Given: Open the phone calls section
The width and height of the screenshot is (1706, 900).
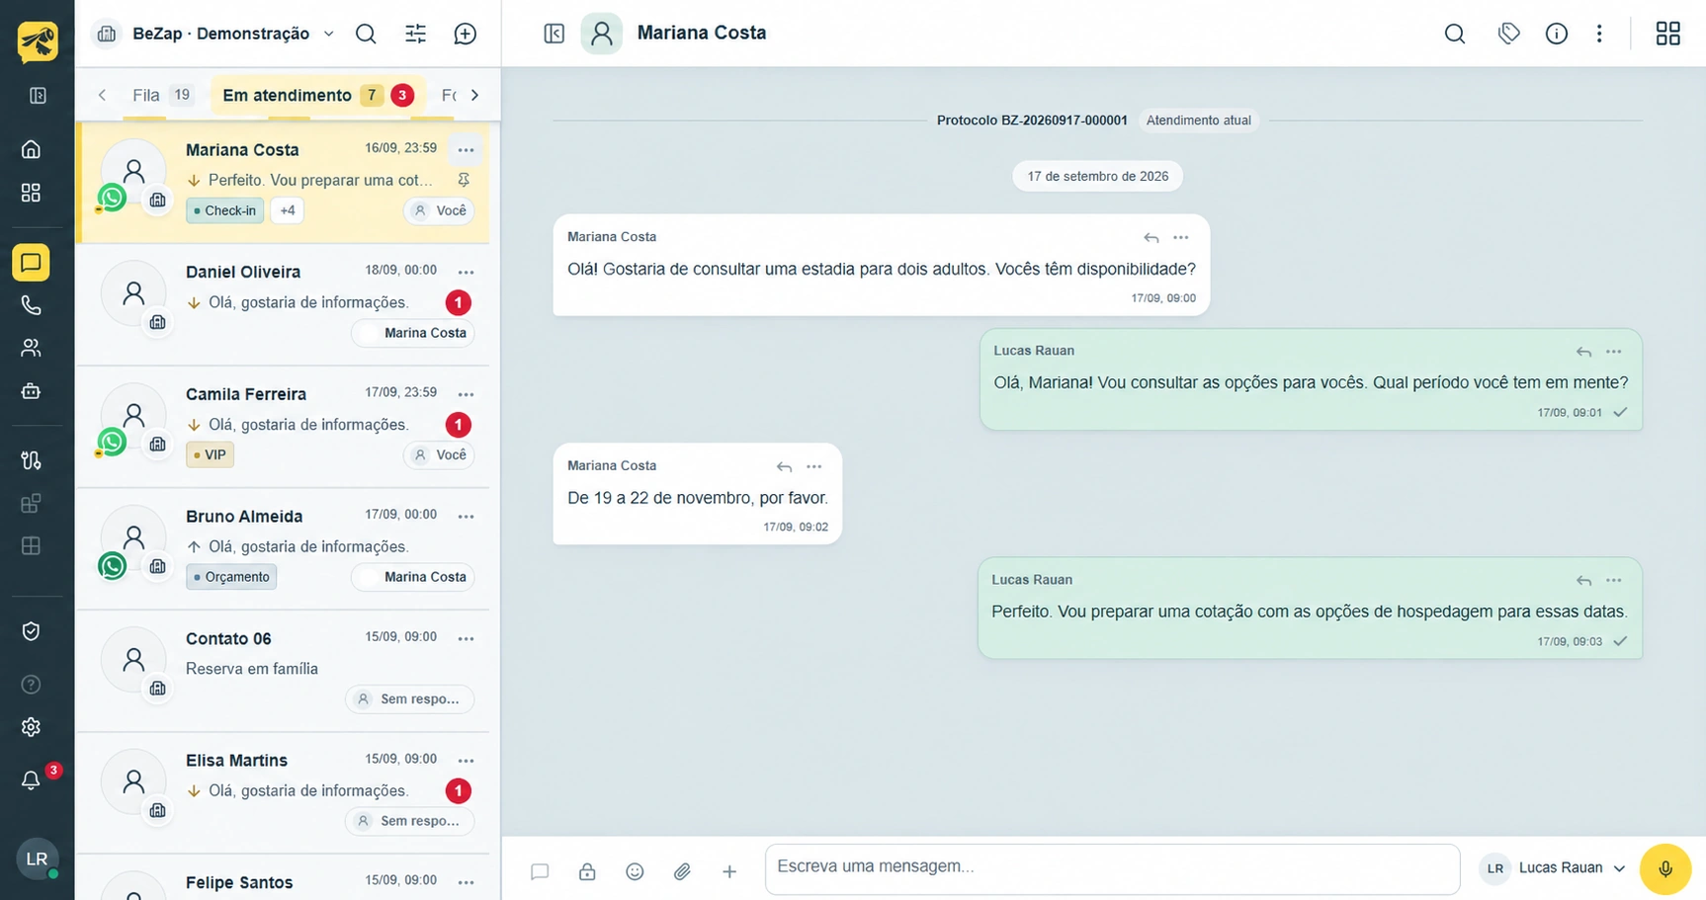Looking at the screenshot, I should [31, 305].
